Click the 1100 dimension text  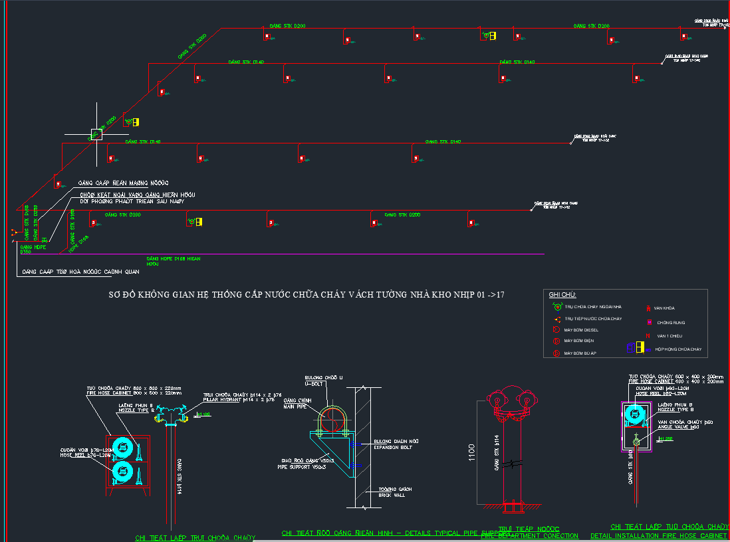pos(471,452)
